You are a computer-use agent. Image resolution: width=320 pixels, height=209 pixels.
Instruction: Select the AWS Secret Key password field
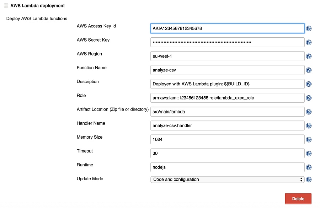[x=227, y=42]
